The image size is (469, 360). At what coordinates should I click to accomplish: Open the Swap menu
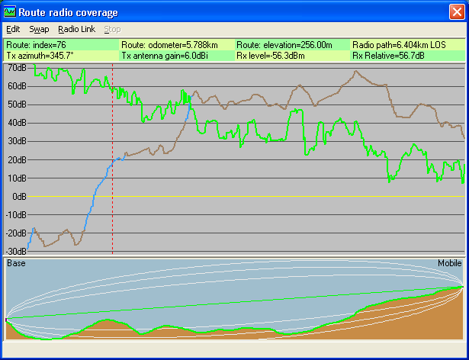(39, 29)
